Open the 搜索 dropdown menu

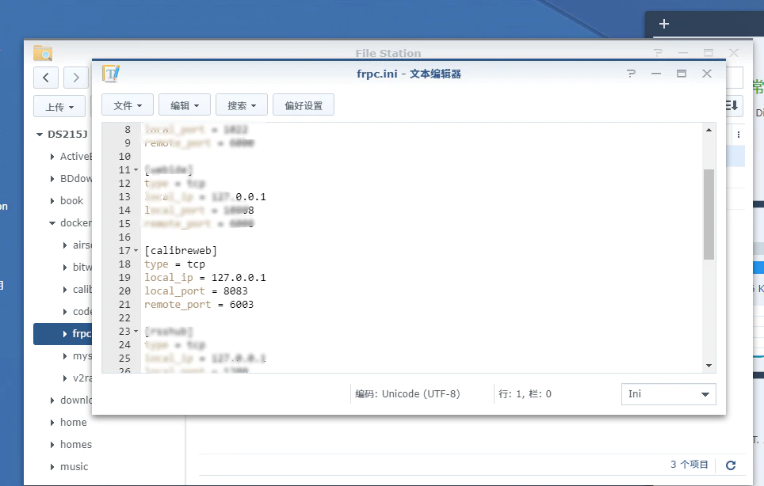241,105
